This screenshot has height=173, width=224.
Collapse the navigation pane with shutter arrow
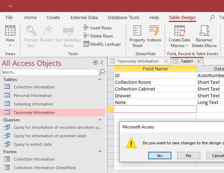(102, 63)
